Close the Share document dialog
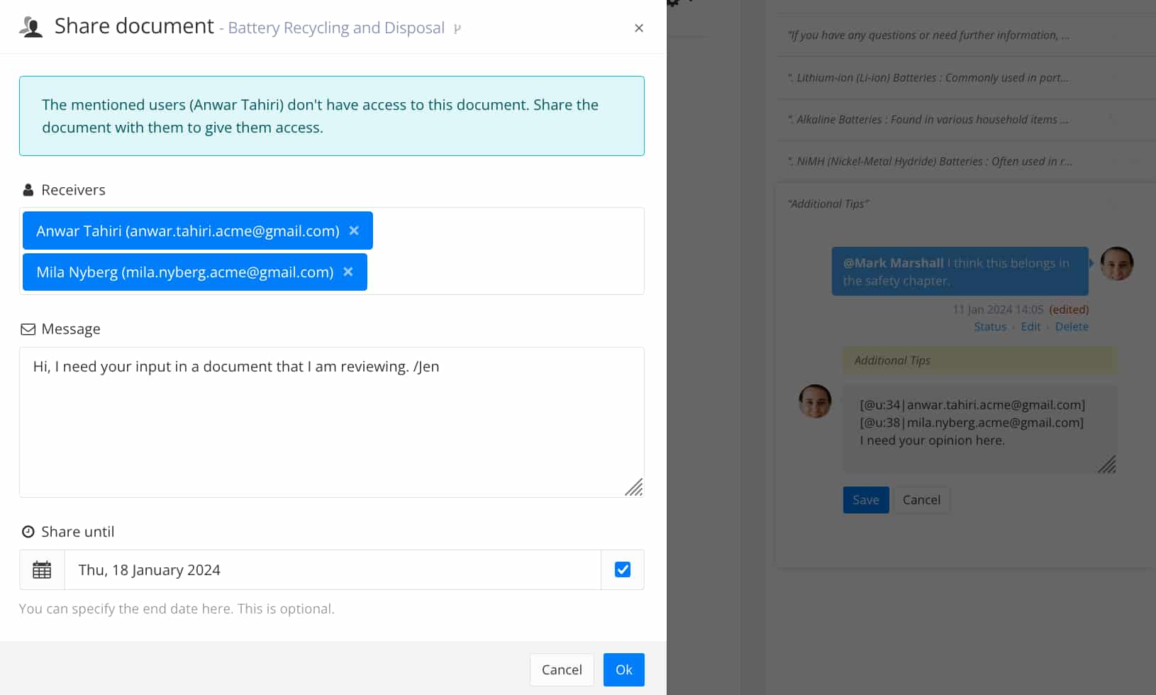1156x695 pixels. pyautogui.click(x=639, y=28)
